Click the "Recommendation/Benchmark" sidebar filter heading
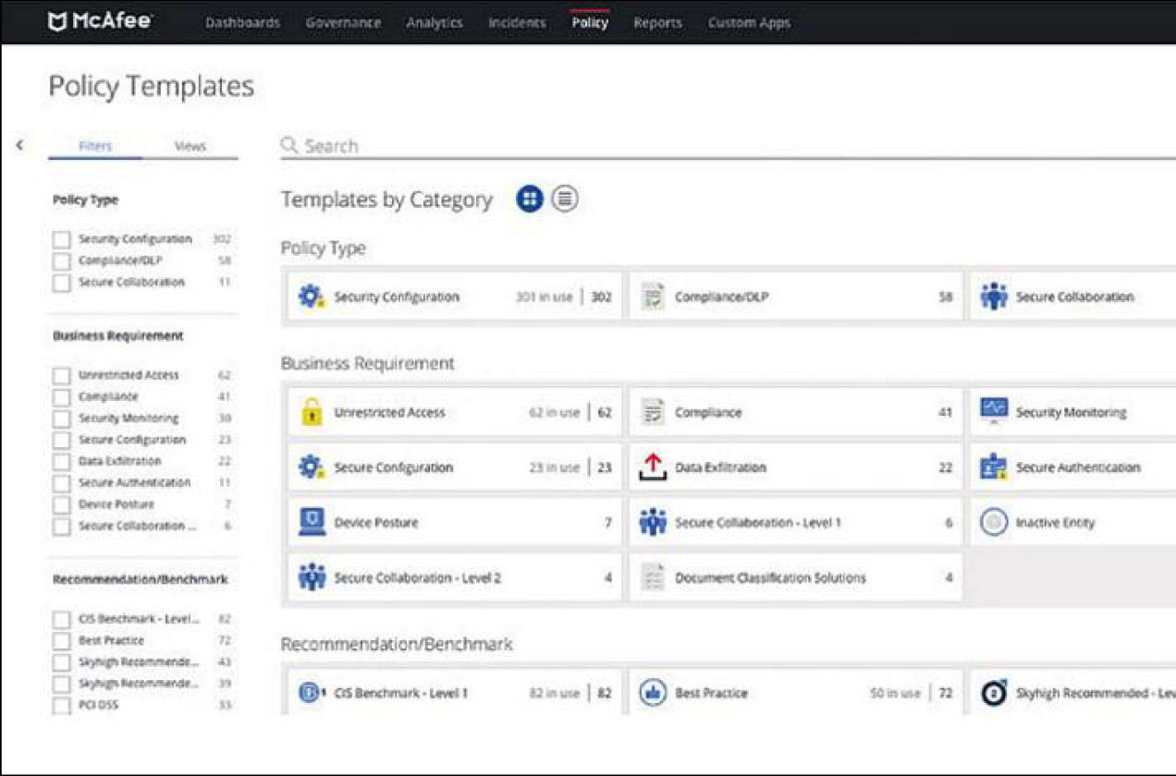This screenshot has height=776, width=1176. 140,580
